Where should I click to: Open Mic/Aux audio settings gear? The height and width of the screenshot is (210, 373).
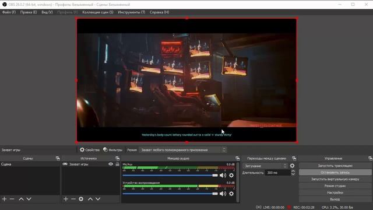click(231, 175)
